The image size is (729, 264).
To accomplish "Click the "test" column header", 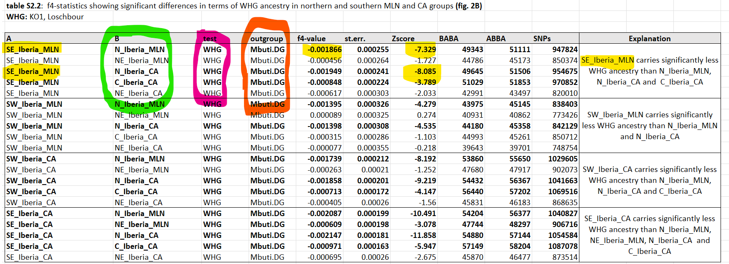I will [x=210, y=39].
